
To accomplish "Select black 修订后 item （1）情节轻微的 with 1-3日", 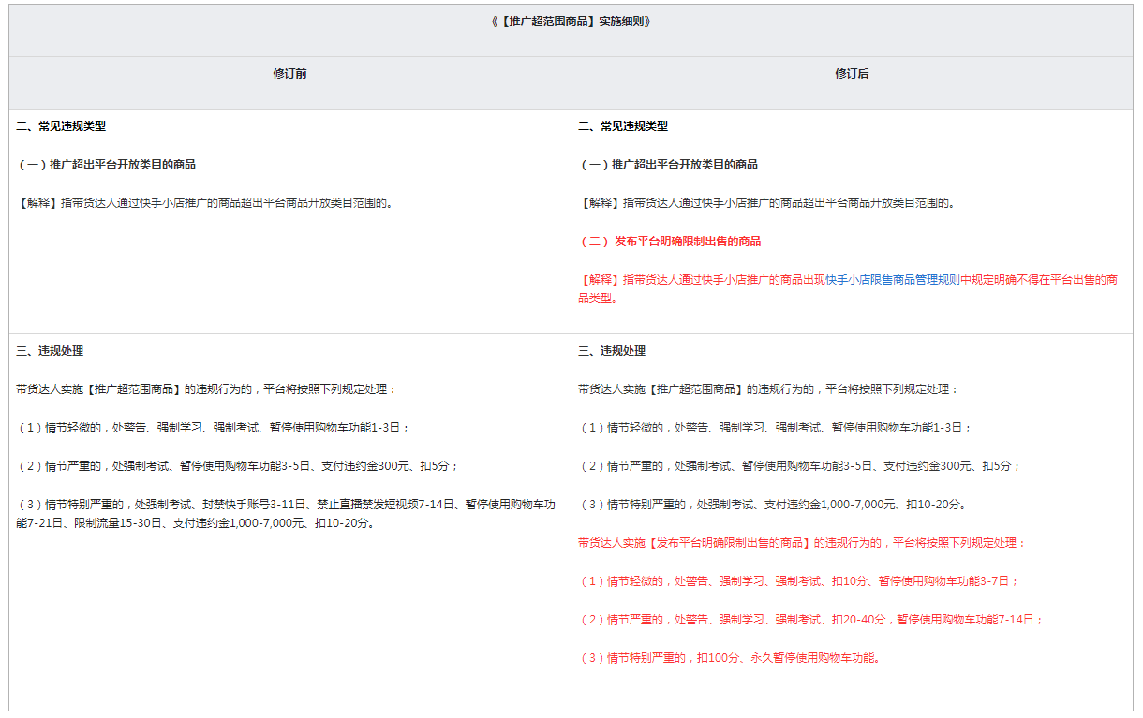I will point(775,428).
